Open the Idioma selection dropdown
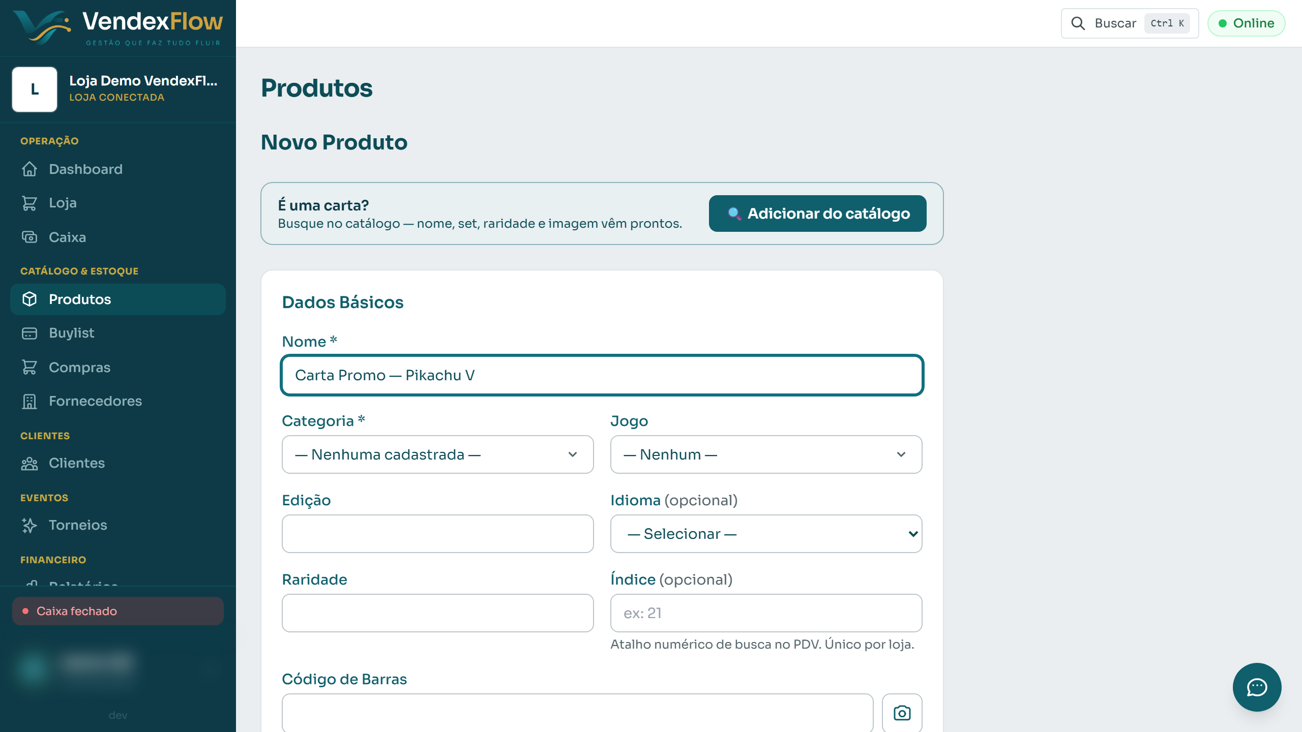 click(766, 534)
